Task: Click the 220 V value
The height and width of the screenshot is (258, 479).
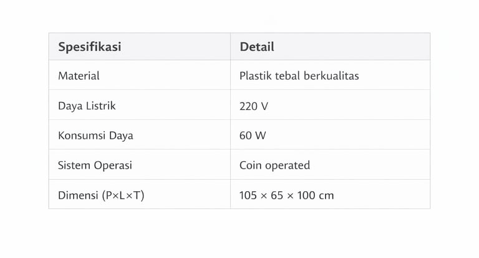Action: [x=254, y=106]
